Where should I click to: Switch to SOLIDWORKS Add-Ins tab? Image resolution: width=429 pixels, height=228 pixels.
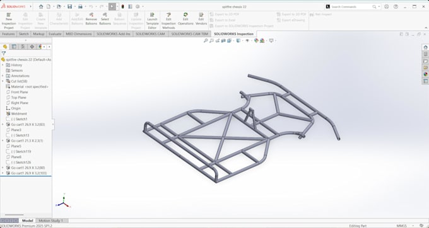114,34
